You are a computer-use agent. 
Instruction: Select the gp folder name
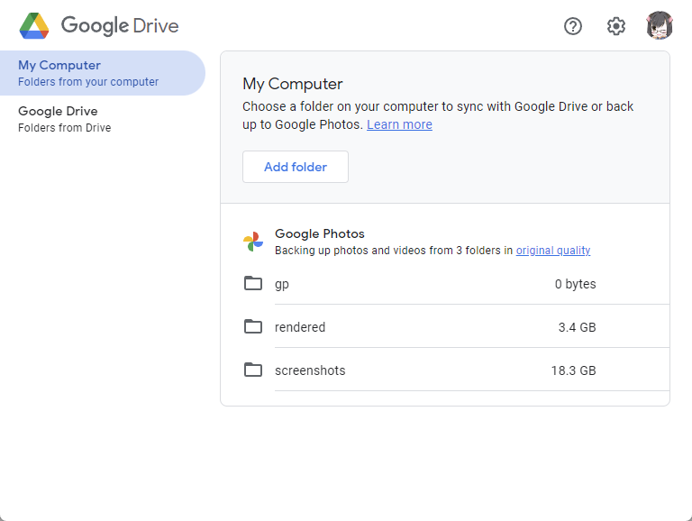281,284
